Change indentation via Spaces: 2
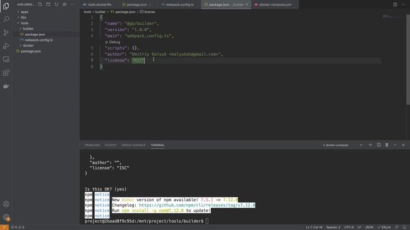Viewport: 410px width, 230px height. tap(333, 227)
